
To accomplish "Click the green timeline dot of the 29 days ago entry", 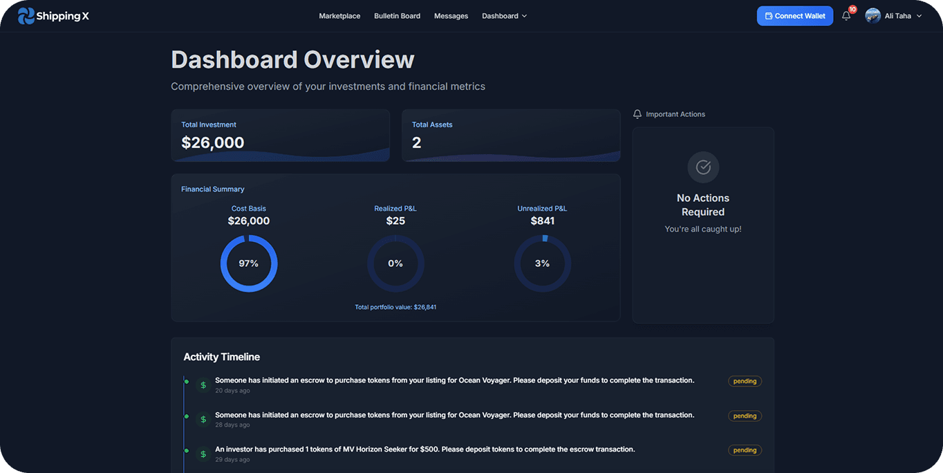I will point(186,451).
